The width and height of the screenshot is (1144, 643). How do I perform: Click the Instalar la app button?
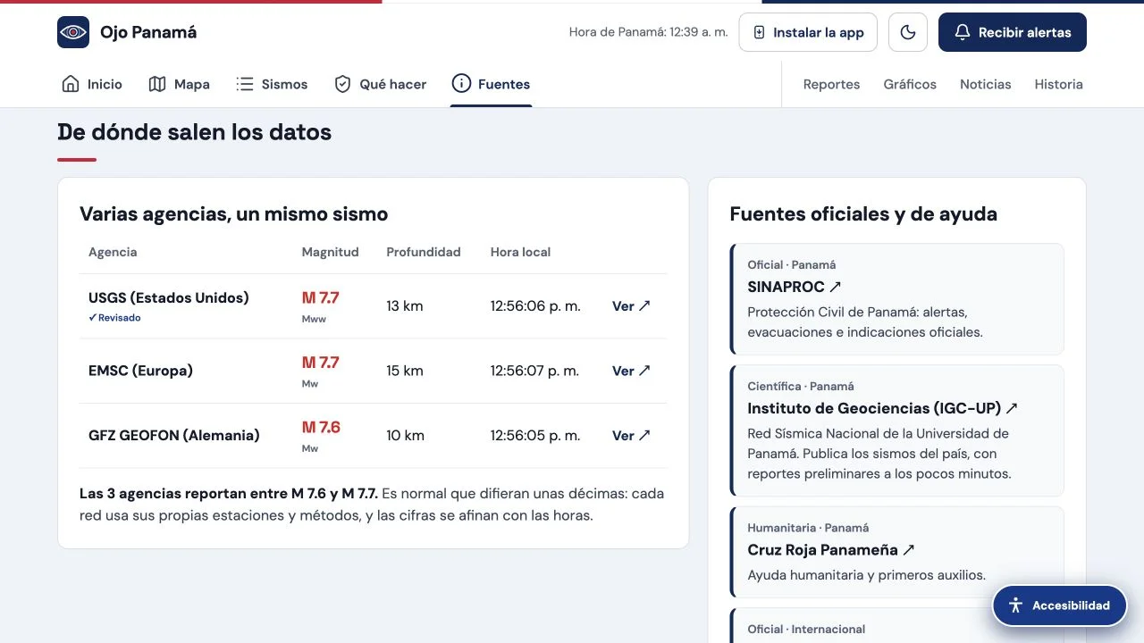pyautogui.click(x=808, y=32)
